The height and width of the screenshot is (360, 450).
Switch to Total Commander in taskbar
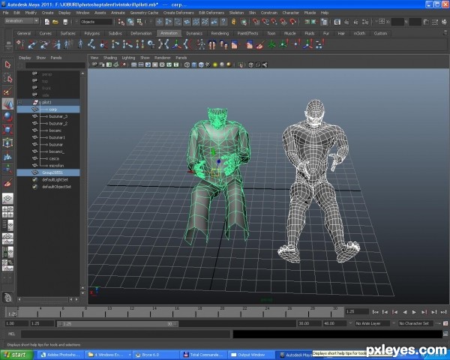coord(203,355)
